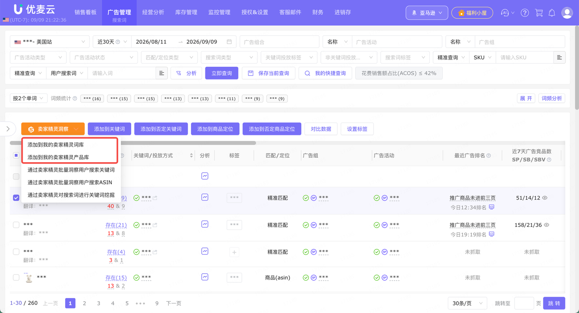Click the help icon next to 最近广告排名
Screen dimensions: 579x313
[x=489, y=155]
